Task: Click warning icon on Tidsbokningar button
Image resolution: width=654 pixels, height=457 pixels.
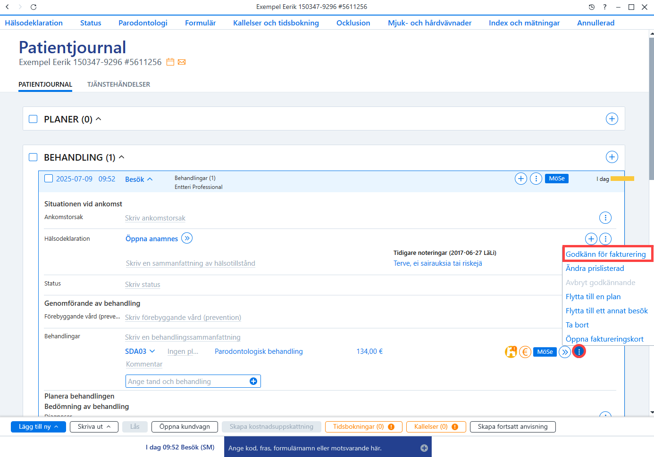Action: tap(391, 427)
